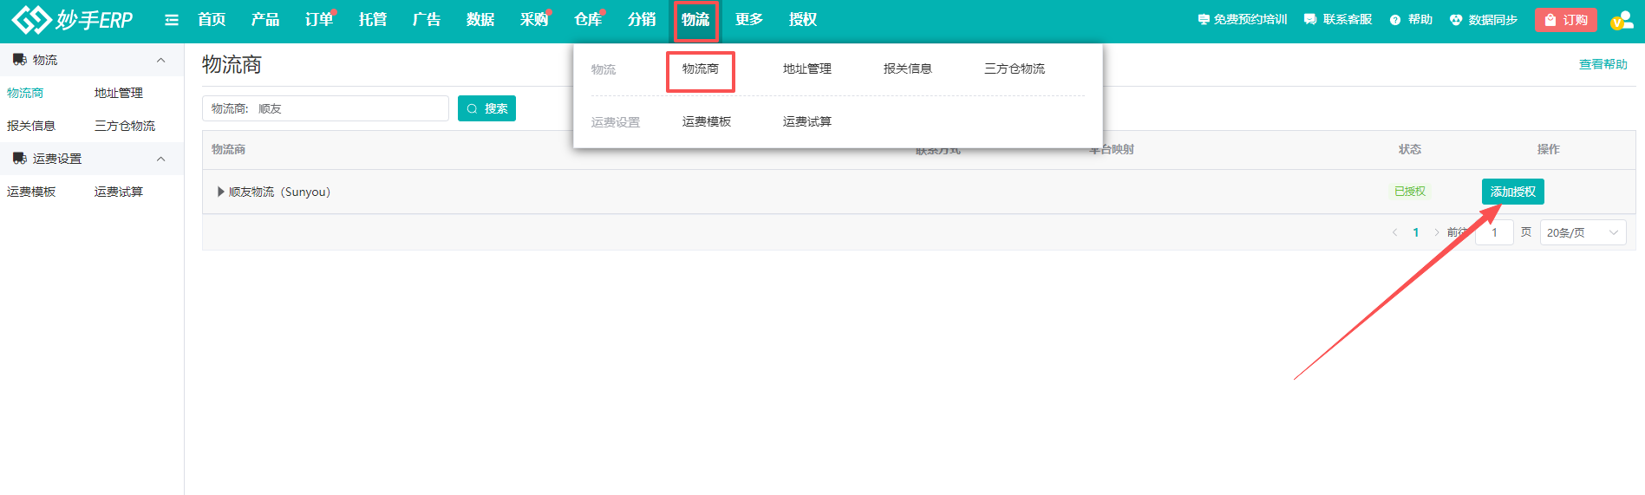This screenshot has height=495, width=1645.
Task: Open 订单 in top navigation
Action: click(x=319, y=19)
